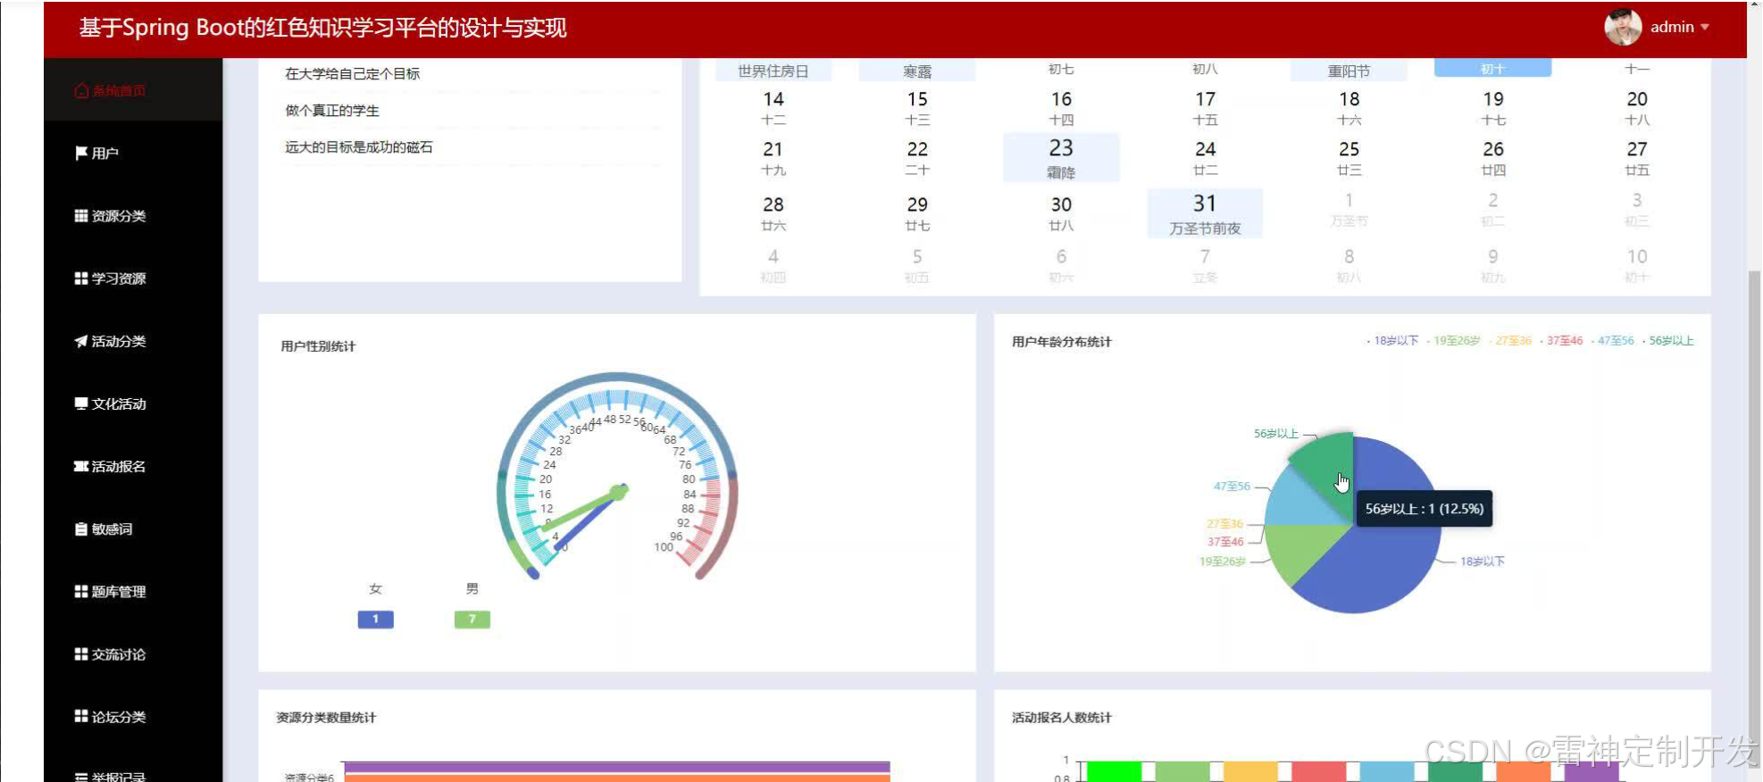Select calendar date 20 十八
Screen dimensions: 1763x782
[x=1637, y=108]
